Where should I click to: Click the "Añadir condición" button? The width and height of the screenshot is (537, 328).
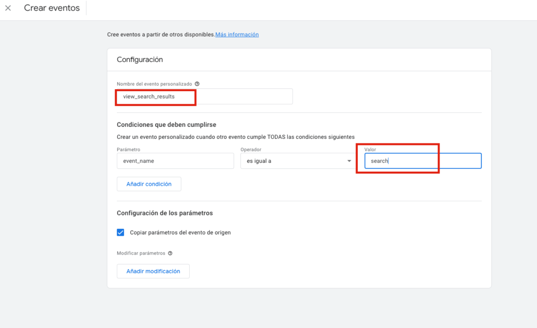(x=149, y=184)
